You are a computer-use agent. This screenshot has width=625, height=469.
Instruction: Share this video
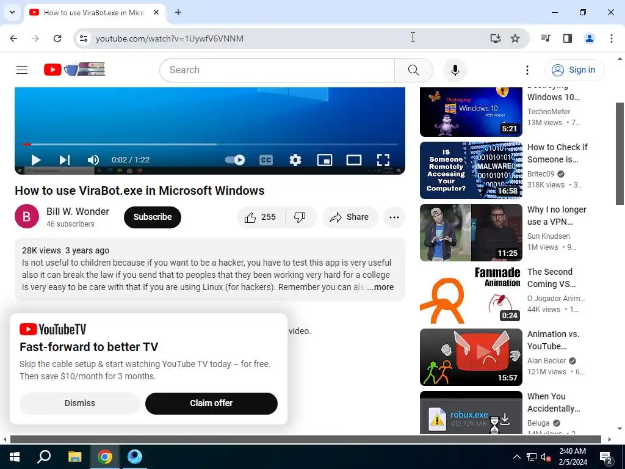tap(350, 217)
